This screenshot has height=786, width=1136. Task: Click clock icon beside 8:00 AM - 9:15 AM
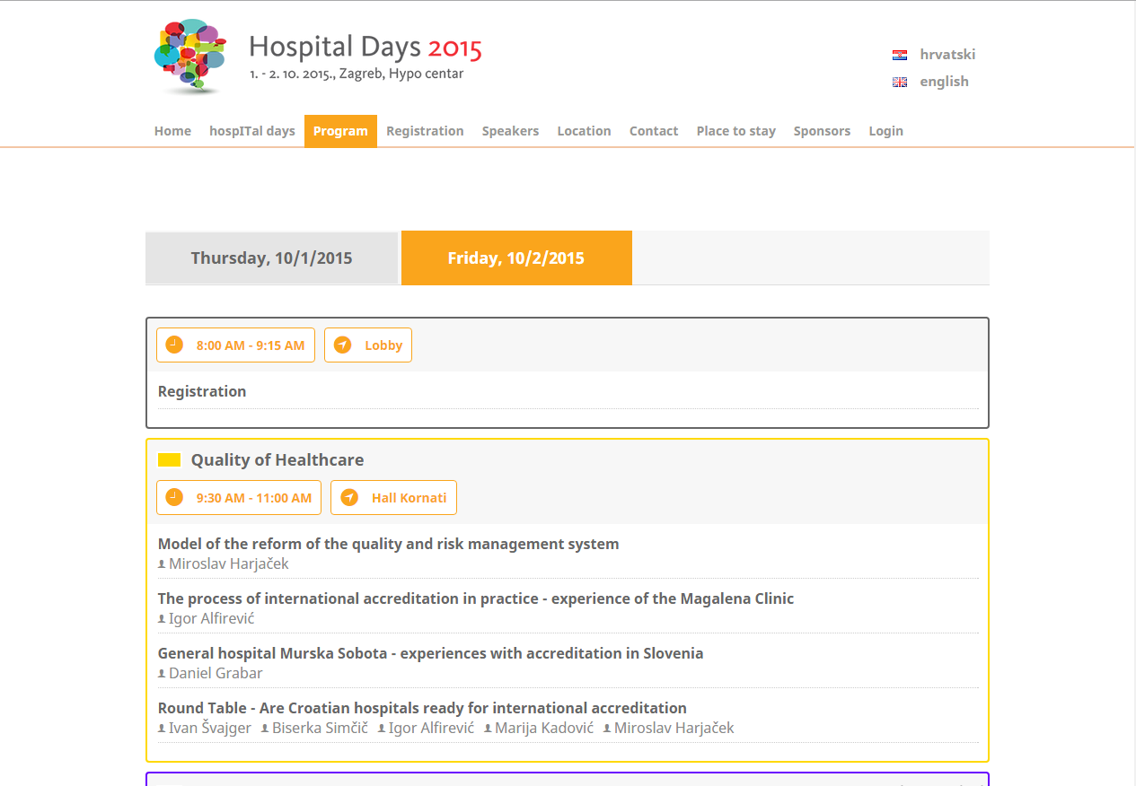(x=174, y=345)
